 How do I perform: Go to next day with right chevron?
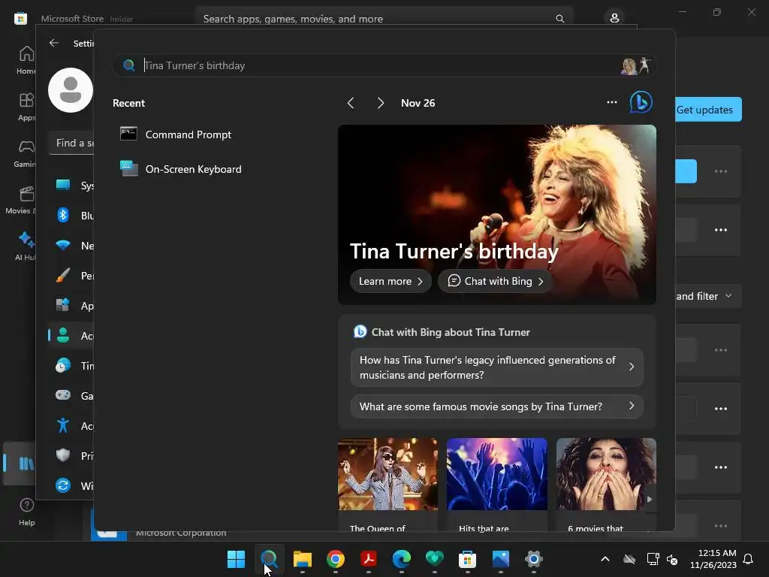point(381,103)
